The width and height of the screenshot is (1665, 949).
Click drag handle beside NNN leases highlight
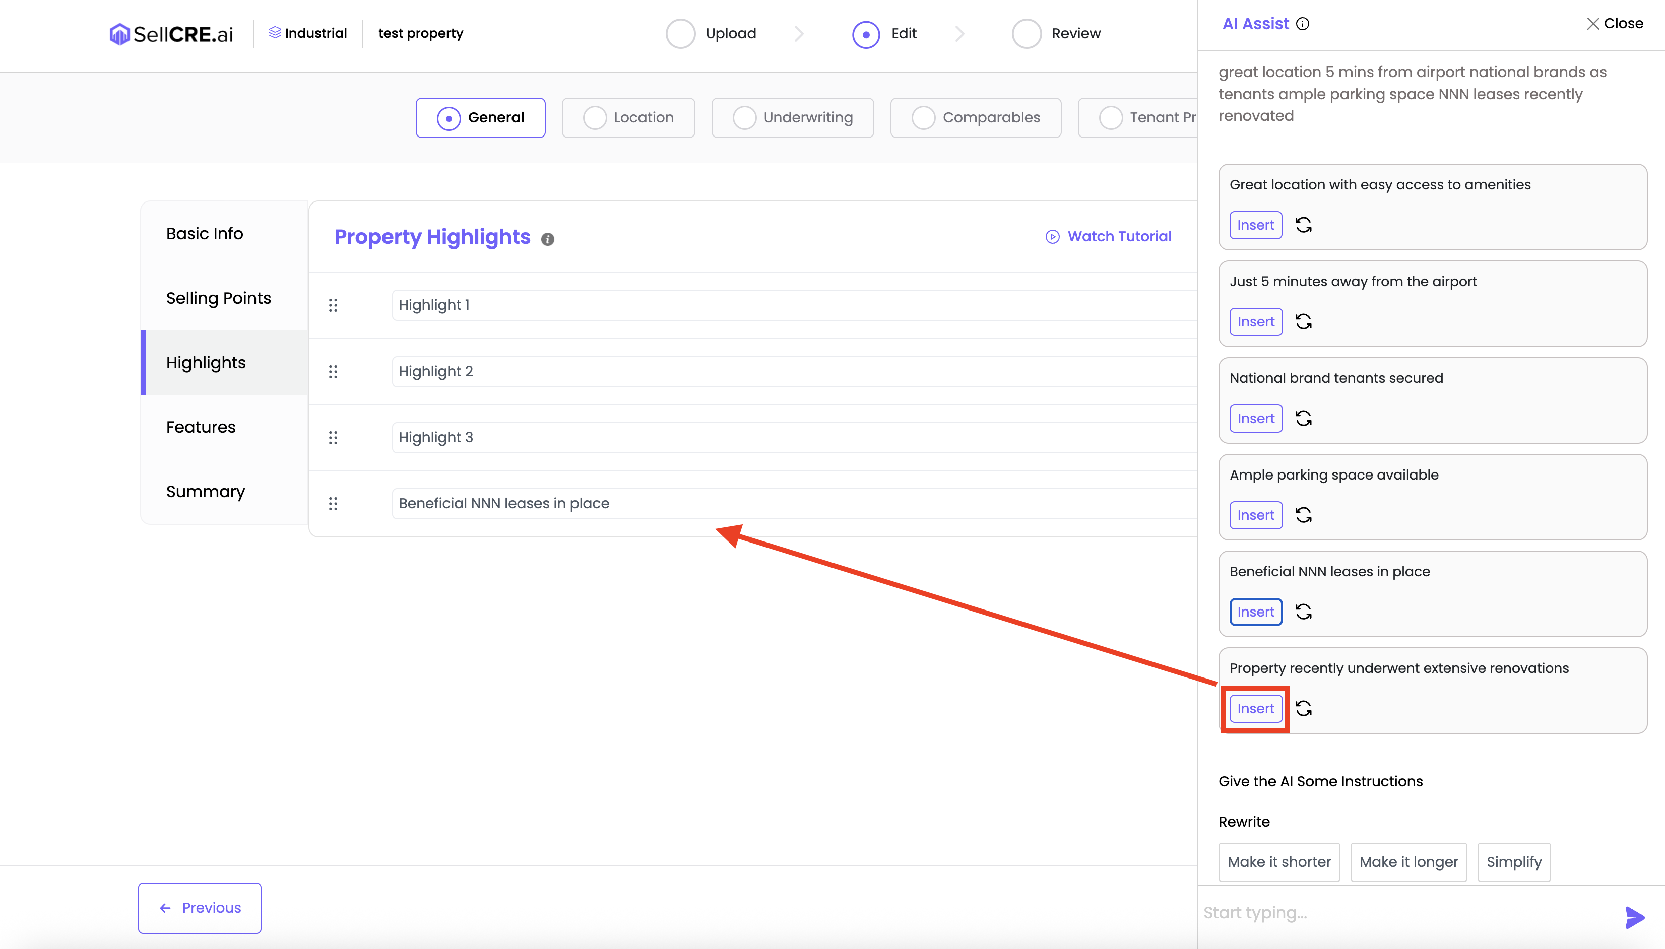pos(333,503)
